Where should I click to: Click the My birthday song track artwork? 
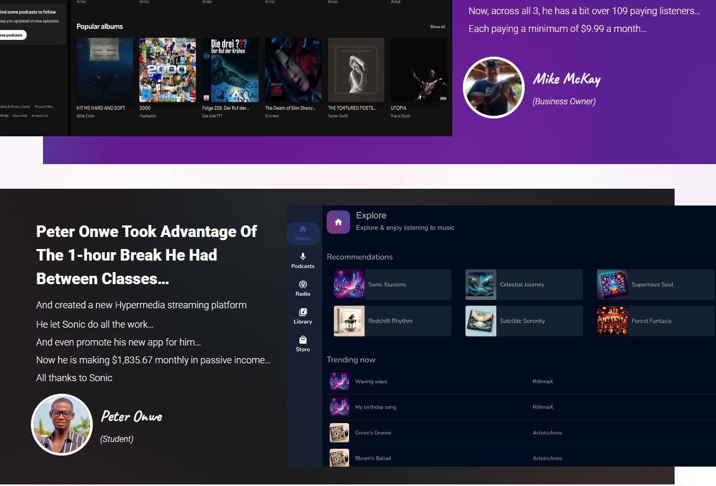coord(339,407)
